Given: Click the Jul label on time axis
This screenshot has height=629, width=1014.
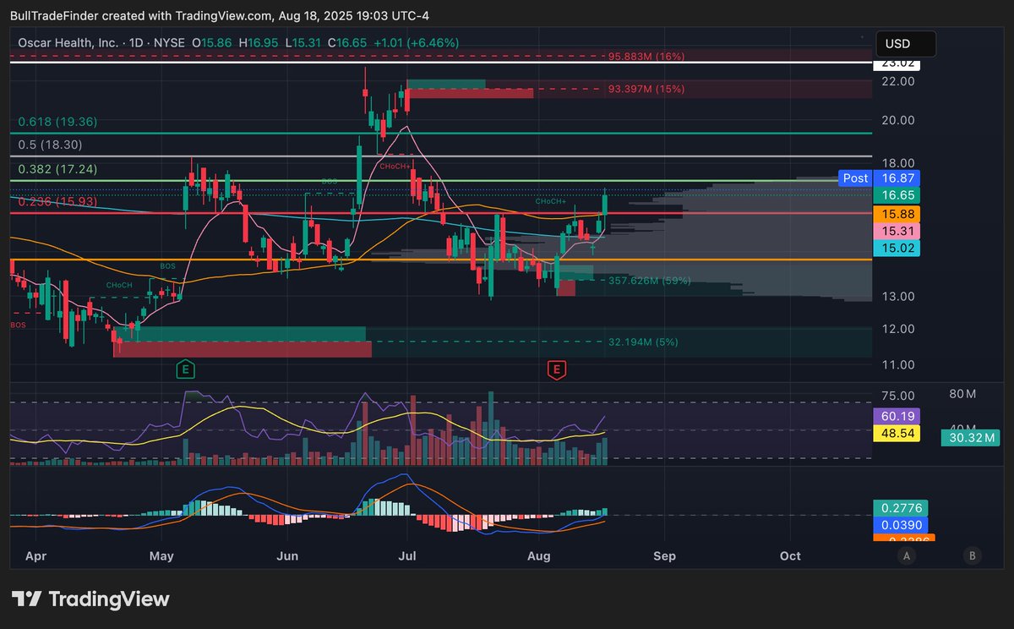Looking at the screenshot, I should point(408,556).
